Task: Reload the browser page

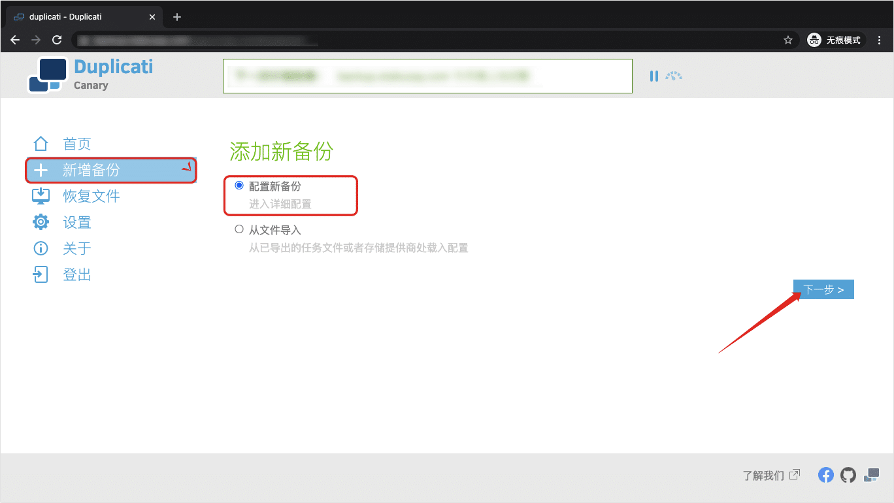Action: 57,40
